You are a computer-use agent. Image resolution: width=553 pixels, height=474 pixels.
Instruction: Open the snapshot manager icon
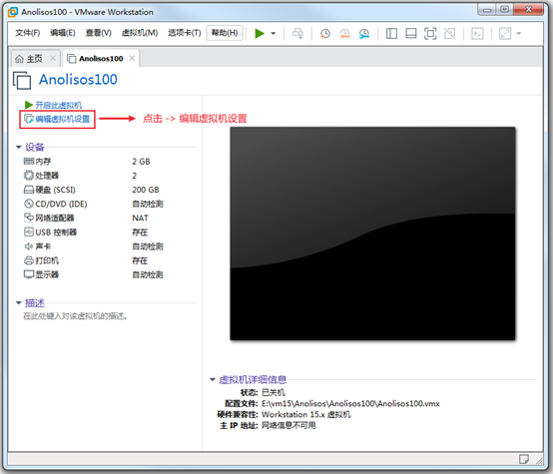click(x=364, y=34)
